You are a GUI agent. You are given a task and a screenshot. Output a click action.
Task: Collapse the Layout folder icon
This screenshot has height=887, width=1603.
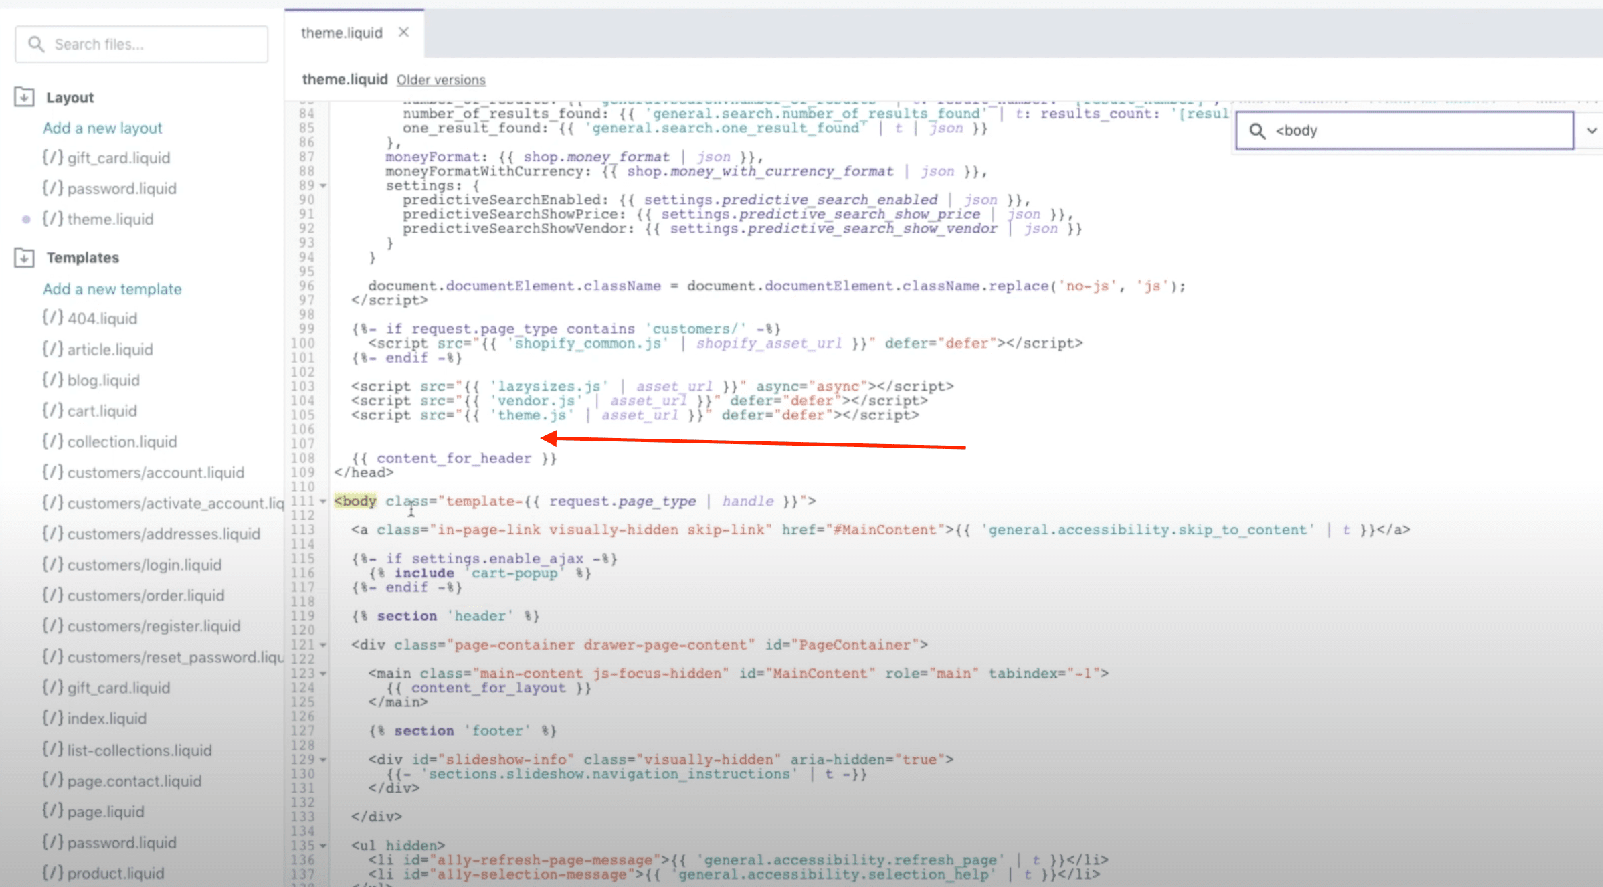24,97
